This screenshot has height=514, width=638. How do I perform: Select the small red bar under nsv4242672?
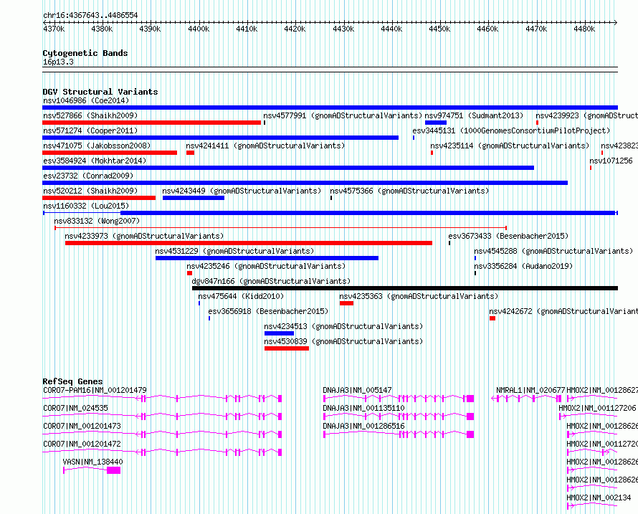(492, 318)
